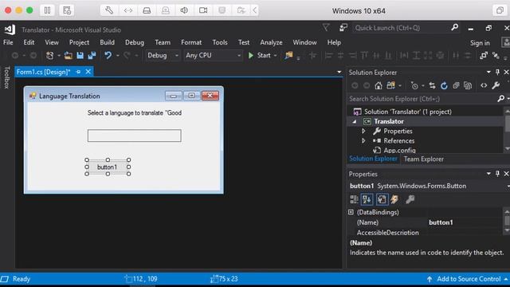Image resolution: width=510 pixels, height=287 pixels.
Task: Expand the Properties node in Solution Explorer
Action: coord(363,131)
